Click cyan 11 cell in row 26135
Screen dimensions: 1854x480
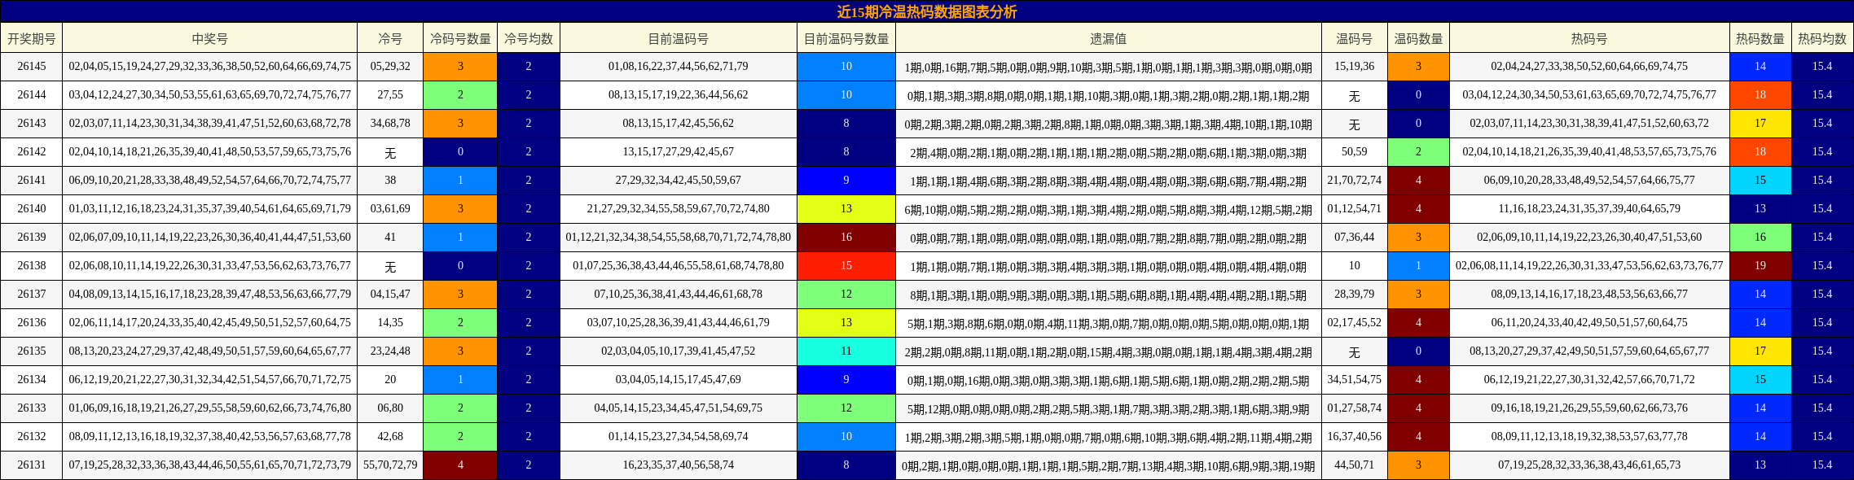click(x=846, y=351)
